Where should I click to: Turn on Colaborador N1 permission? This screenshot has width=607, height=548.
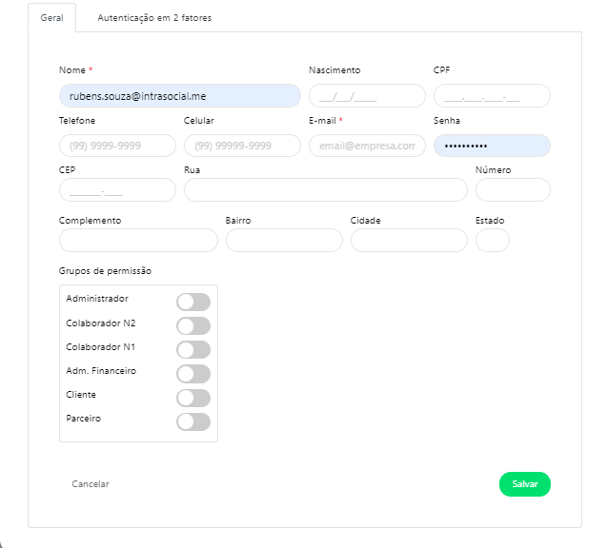click(193, 349)
